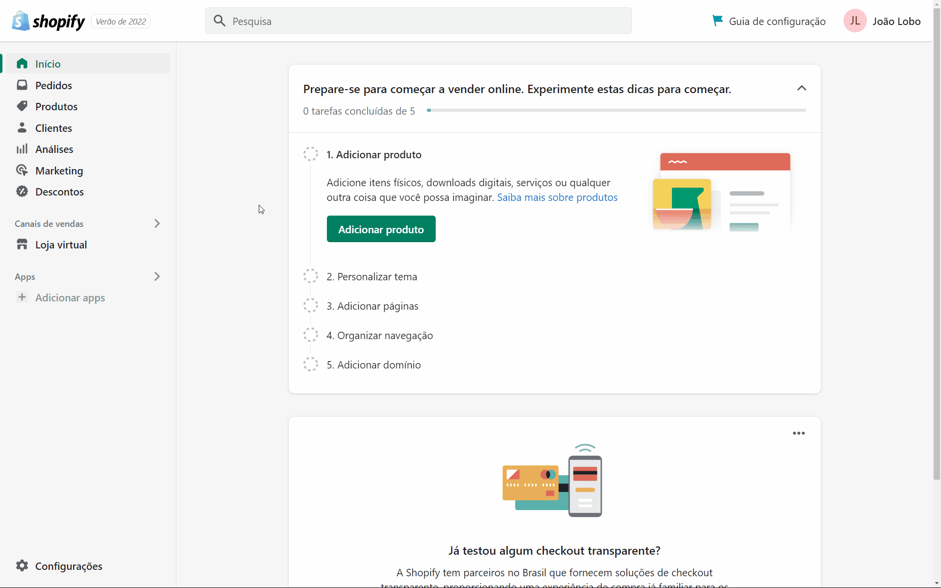Expand the Apps section chevron
Viewport: 941px width, 588px height.
point(157,276)
